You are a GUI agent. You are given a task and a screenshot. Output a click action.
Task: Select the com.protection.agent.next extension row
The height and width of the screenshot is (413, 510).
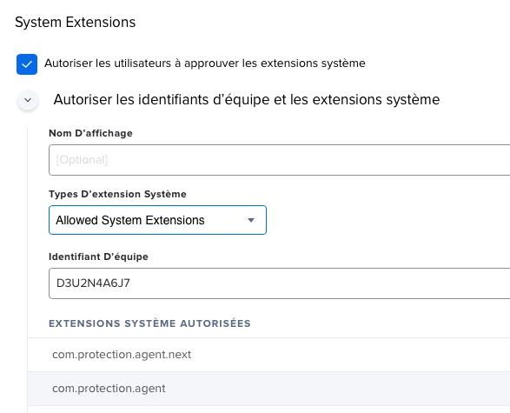tap(268, 355)
